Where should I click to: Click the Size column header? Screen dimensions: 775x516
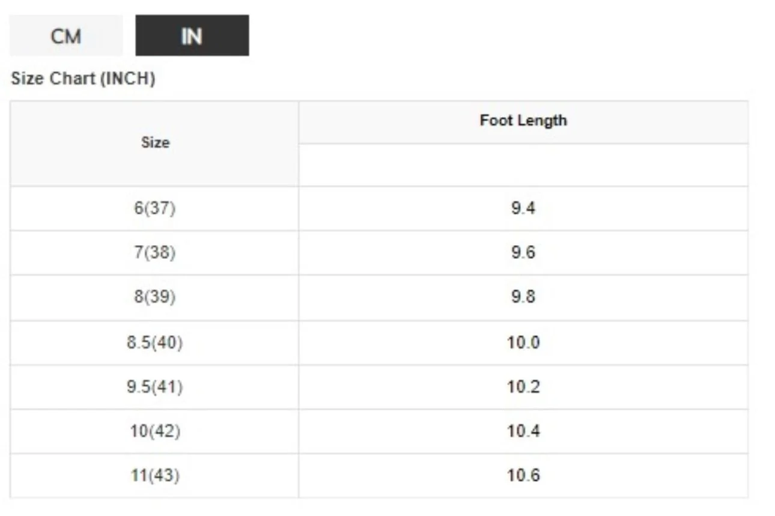pyautogui.click(x=155, y=142)
